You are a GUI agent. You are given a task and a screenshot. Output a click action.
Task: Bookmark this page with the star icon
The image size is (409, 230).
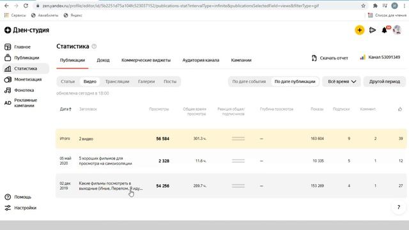363,6
